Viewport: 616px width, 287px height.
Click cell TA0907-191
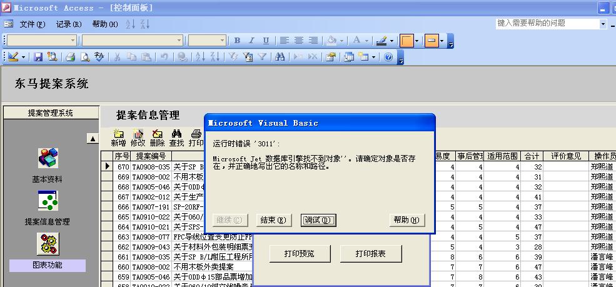point(151,206)
